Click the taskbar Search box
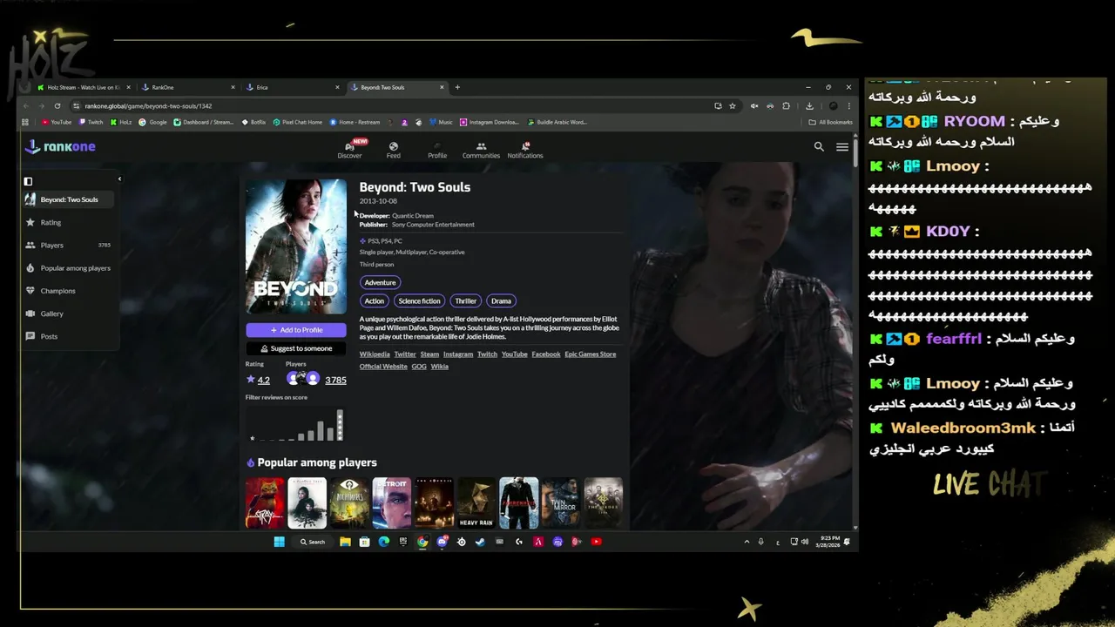1115x627 pixels. [x=313, y=542]
